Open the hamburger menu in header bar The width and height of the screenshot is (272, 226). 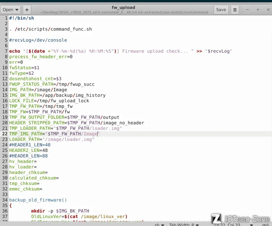click(x=235, y=9)
